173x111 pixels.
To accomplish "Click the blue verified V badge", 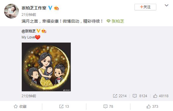I will pyautogui.click(x=50, y=8).
